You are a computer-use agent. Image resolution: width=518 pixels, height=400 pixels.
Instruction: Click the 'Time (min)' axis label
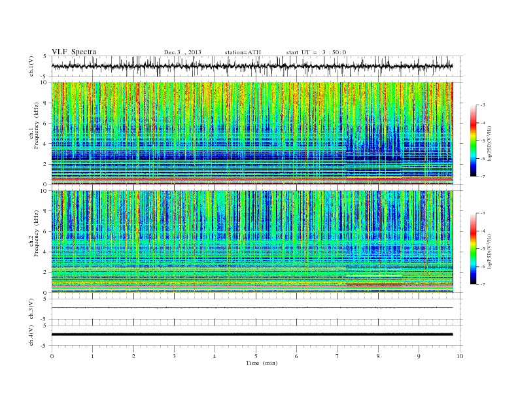coord(262,363)
